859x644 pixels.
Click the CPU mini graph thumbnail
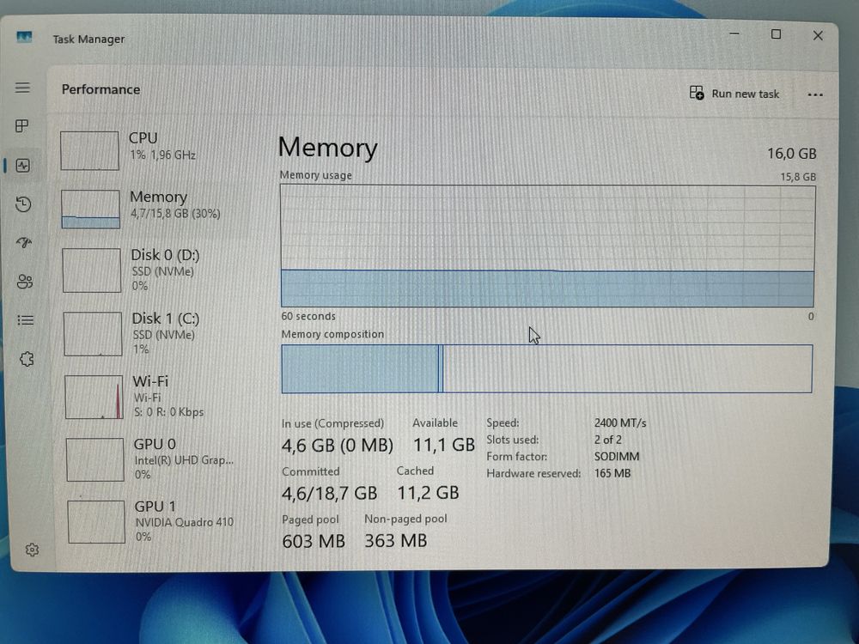89,150
